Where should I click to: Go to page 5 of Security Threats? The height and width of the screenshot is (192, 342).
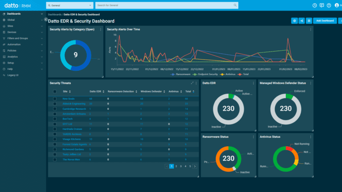(x=190, y=166)
